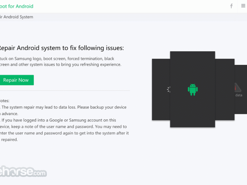Click the loading spinner on left phone
Viewport: 247px width, 185px height.
(169, 89)
